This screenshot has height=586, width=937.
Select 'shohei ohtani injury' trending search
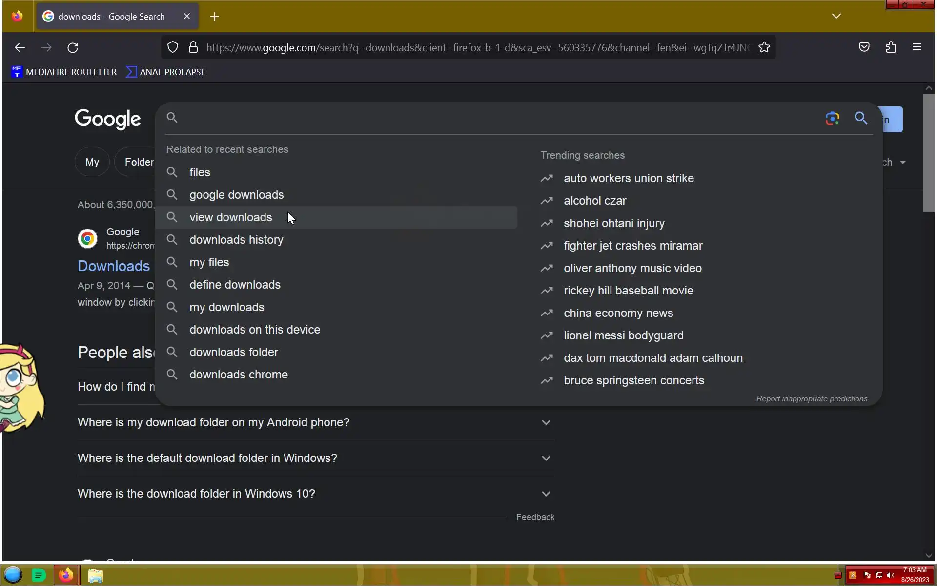pyautogui.click(x=614, y=223)
